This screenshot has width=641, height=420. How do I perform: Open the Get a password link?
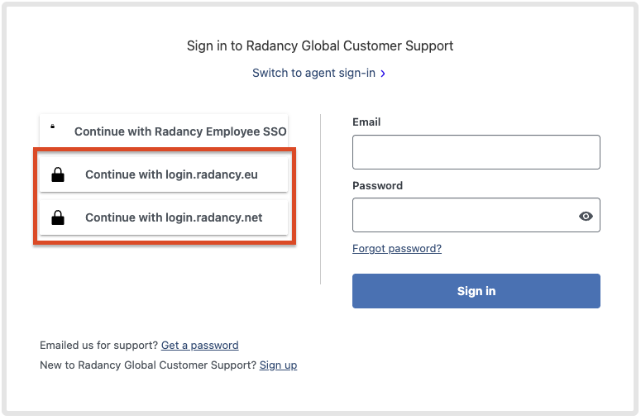200,346
